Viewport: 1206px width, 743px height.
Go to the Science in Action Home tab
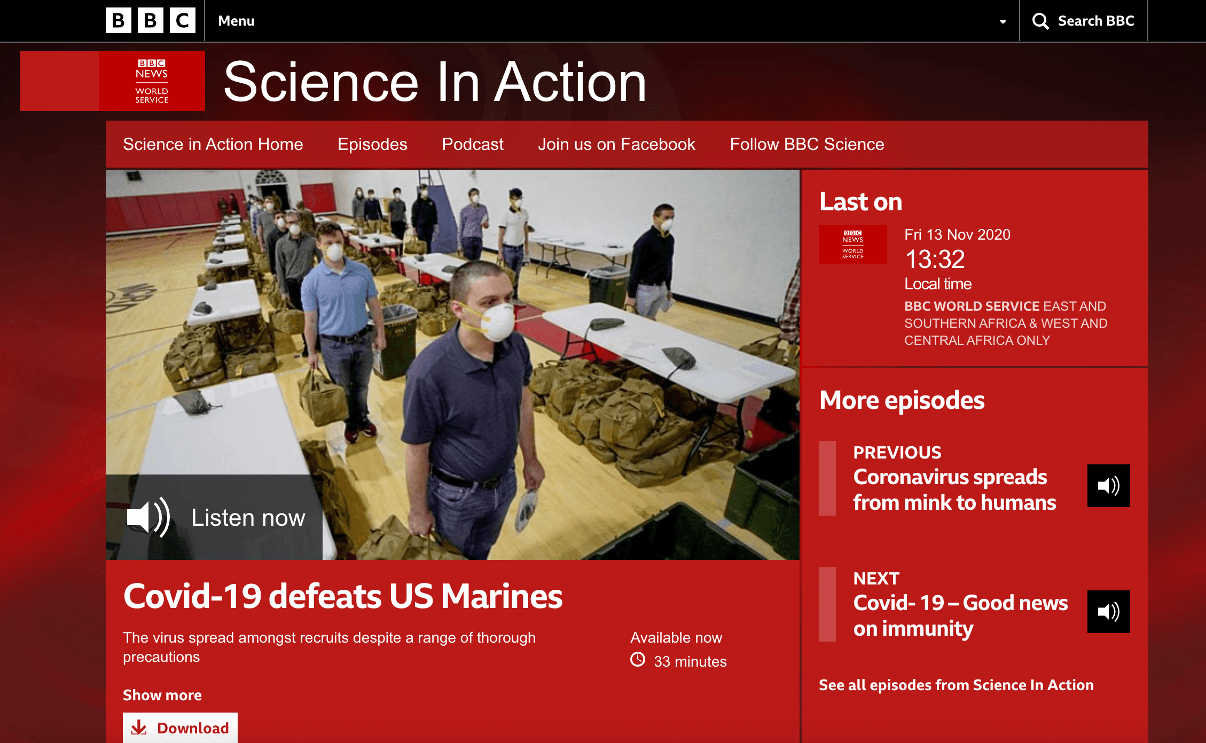pos(213,144)
